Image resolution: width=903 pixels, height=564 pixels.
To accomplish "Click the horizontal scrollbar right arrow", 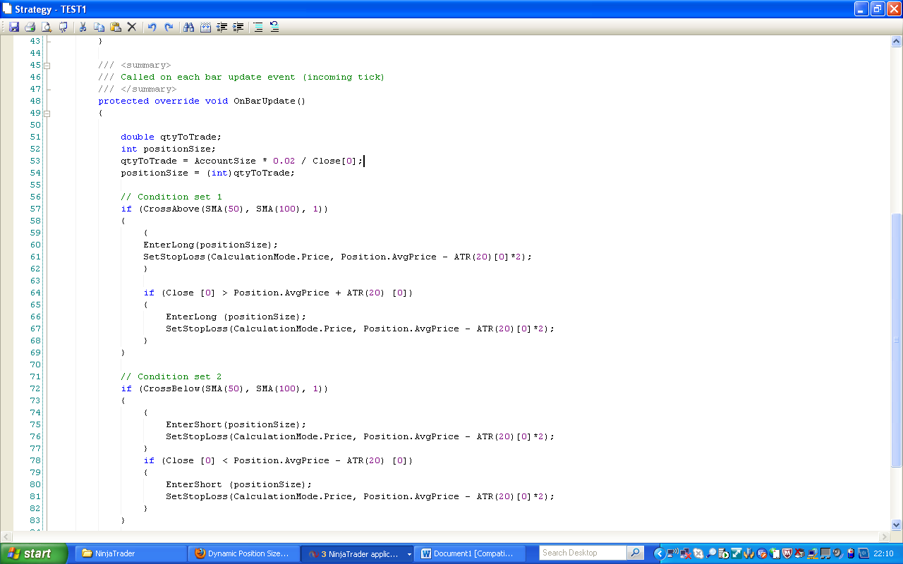I will 885,537.
